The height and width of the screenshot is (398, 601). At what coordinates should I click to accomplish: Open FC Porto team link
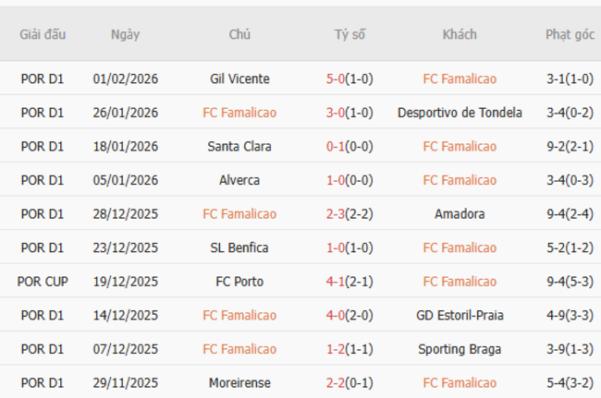pyautogui.click(x=239, y=282)
